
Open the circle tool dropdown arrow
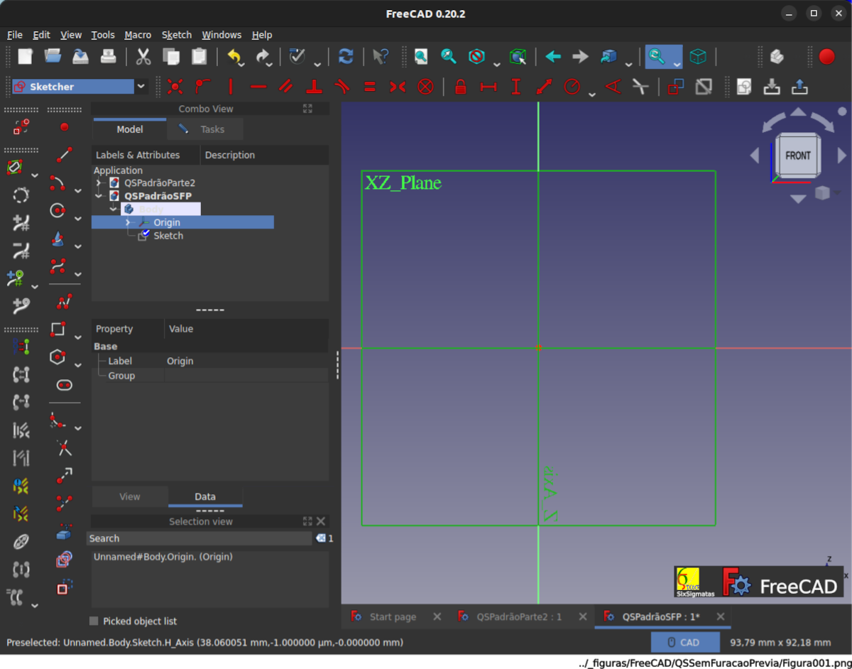pyautogui.click(x=78, y=218)
